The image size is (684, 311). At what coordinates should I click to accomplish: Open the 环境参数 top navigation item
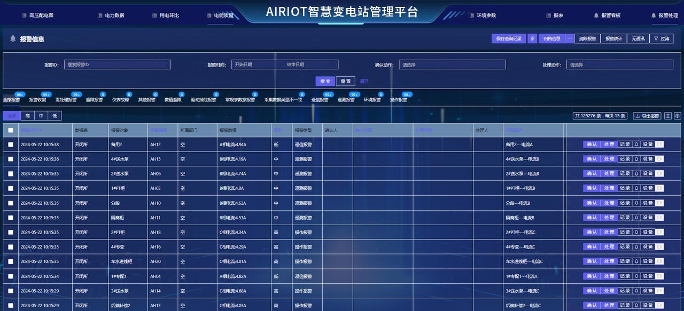[x=483, y=15]
